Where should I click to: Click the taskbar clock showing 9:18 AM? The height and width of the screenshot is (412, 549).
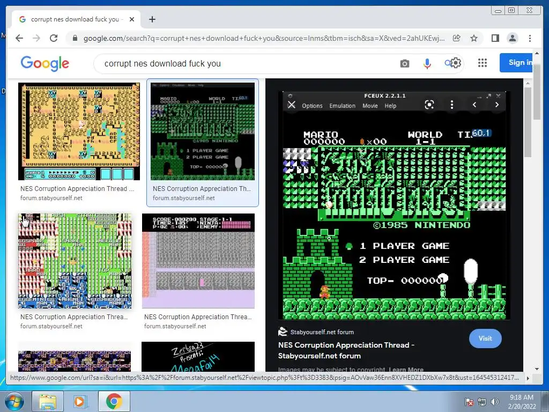tap(522, 401)
